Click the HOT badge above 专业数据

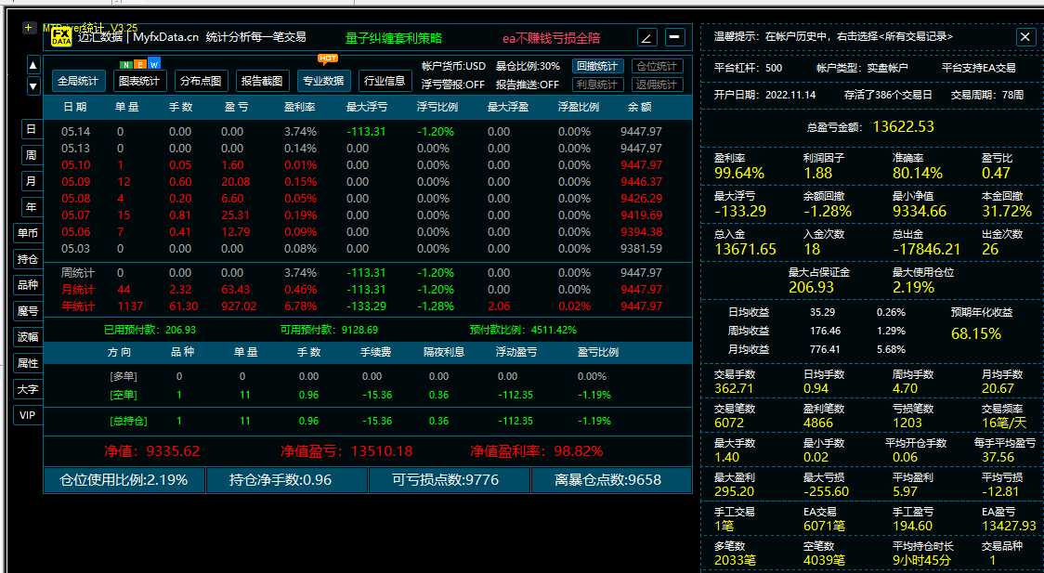[328, 59]
